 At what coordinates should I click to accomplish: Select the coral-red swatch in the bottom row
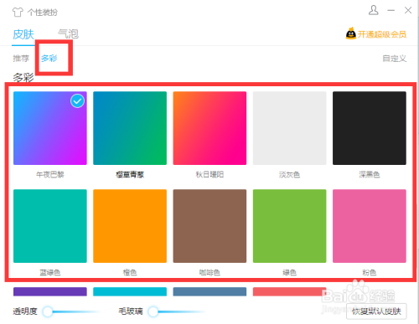290,291
